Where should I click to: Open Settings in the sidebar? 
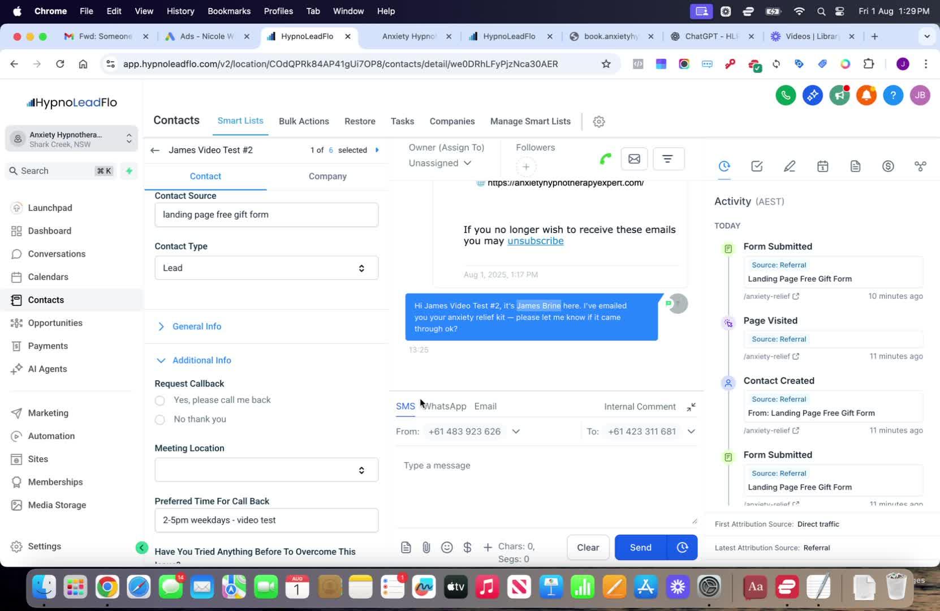pyautogui.click(x=44, y=547)
